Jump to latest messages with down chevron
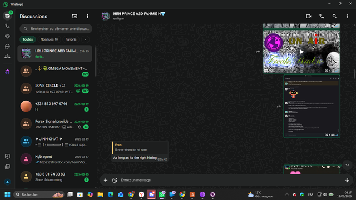 tap(347, 165)
